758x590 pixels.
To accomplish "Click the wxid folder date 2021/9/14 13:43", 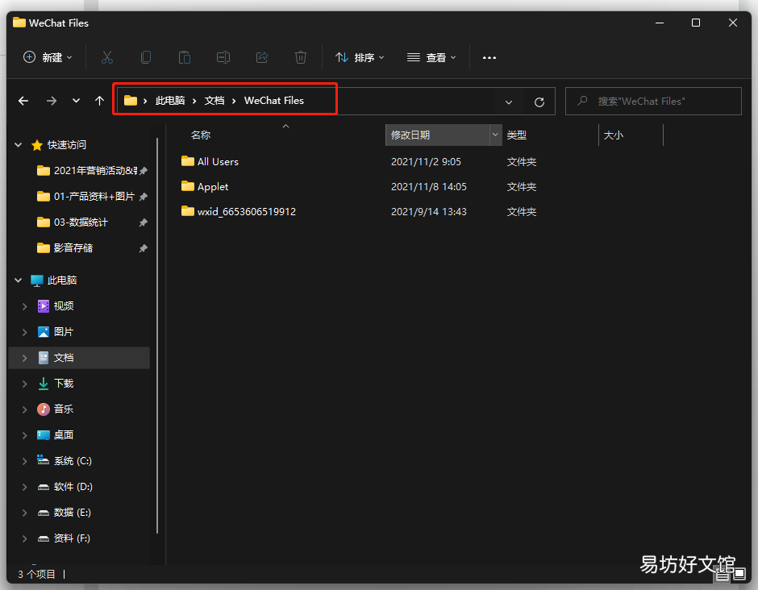I will click(x=429, y=212).
